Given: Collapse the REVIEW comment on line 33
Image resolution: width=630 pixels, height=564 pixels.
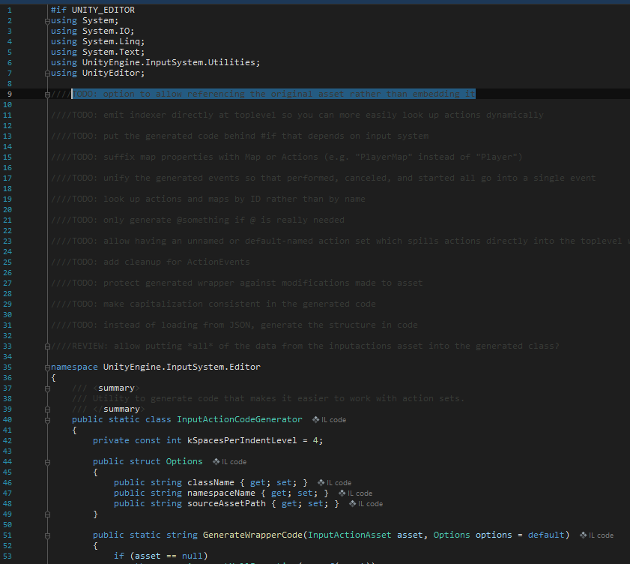Looking at the screenshot, I should pos(47,346).
